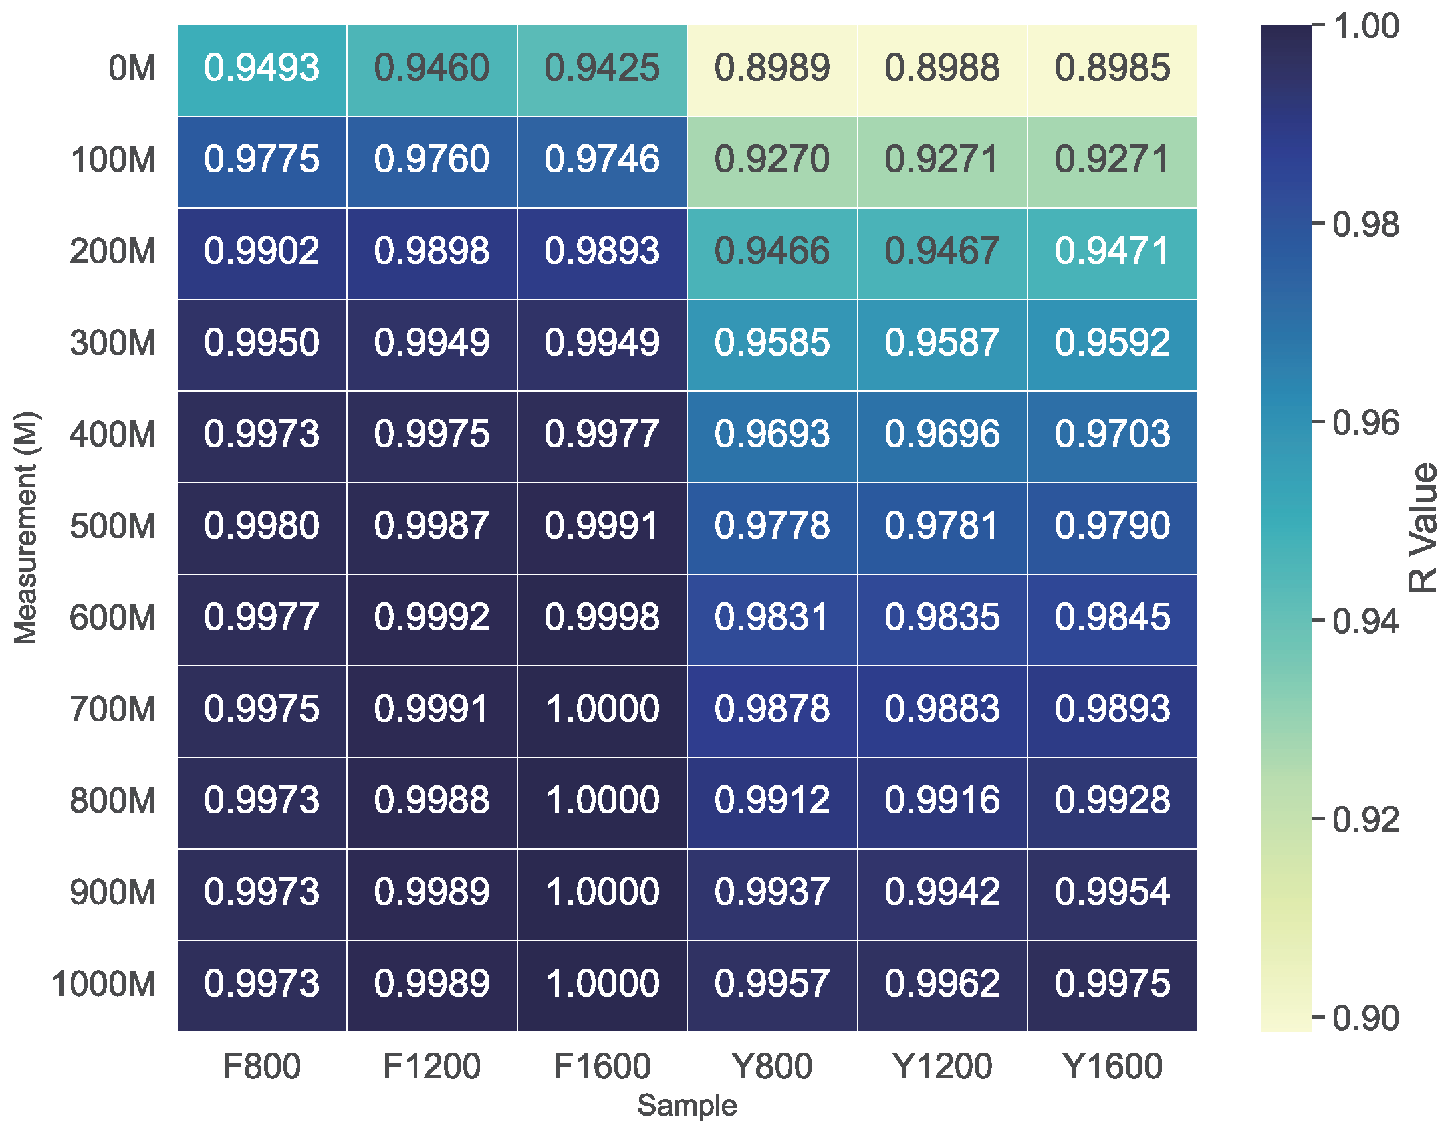Click the heatmap cell showing 0.9493
The image size is (1452, 1133).
(261, 69)
